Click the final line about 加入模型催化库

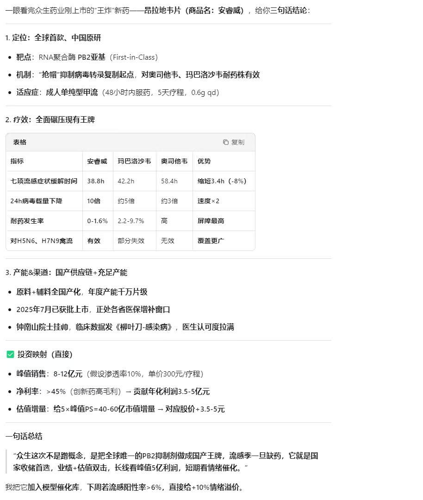[x=125, y=487]
